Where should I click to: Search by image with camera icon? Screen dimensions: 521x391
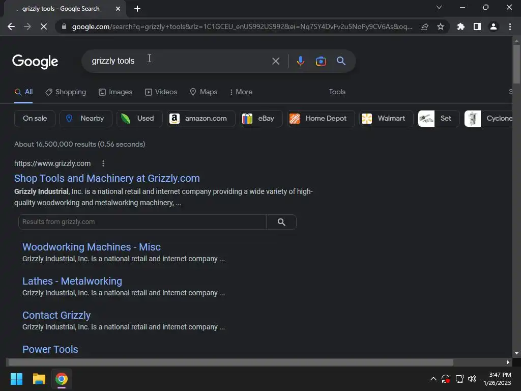pos(321,61)
